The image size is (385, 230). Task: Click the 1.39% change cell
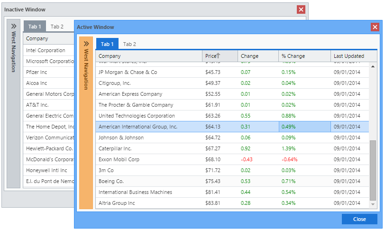(305, 148)
